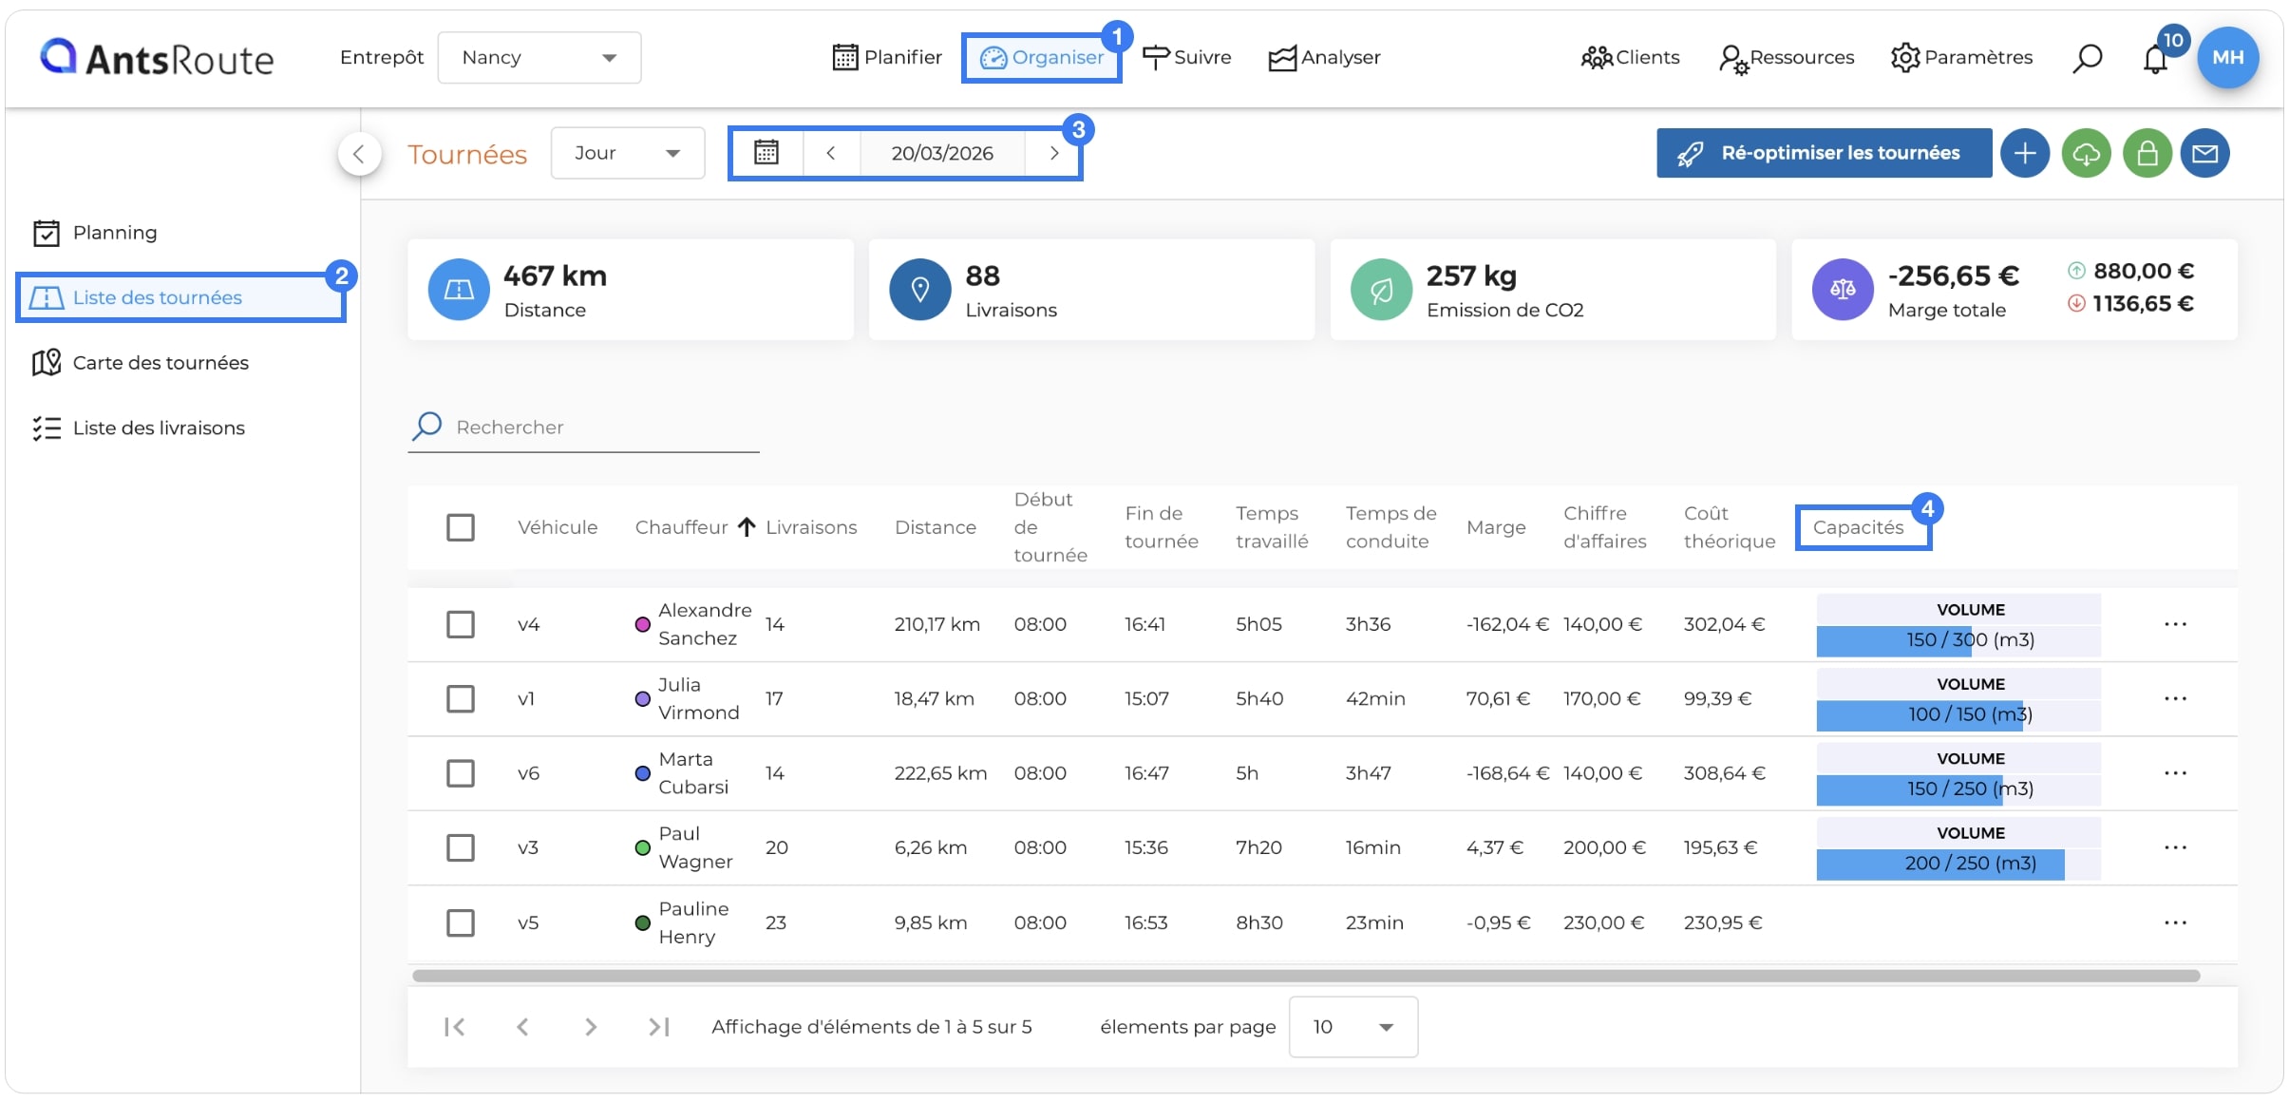Click the magnifier search icon in header
Viewport: 2289px width, 1102px height.
point(2087,58)
